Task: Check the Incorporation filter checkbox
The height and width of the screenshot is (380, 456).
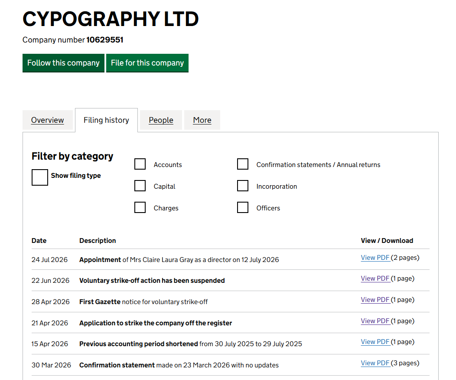Action: 243,186
